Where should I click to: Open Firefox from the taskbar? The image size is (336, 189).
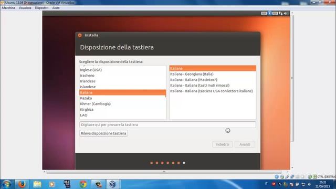tap(22, 184)
